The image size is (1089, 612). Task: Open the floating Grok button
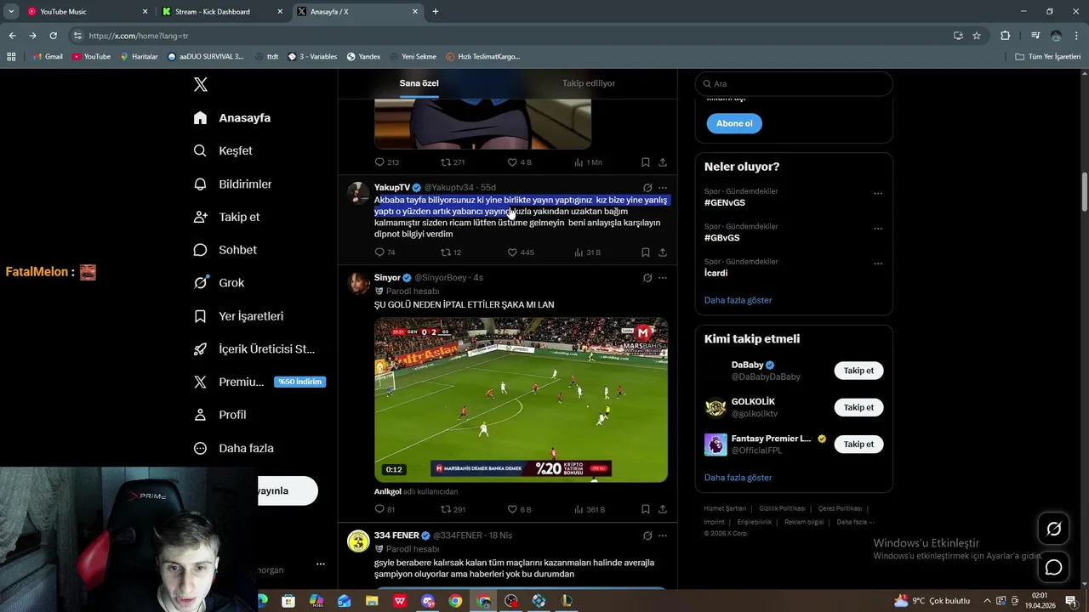1053,529
